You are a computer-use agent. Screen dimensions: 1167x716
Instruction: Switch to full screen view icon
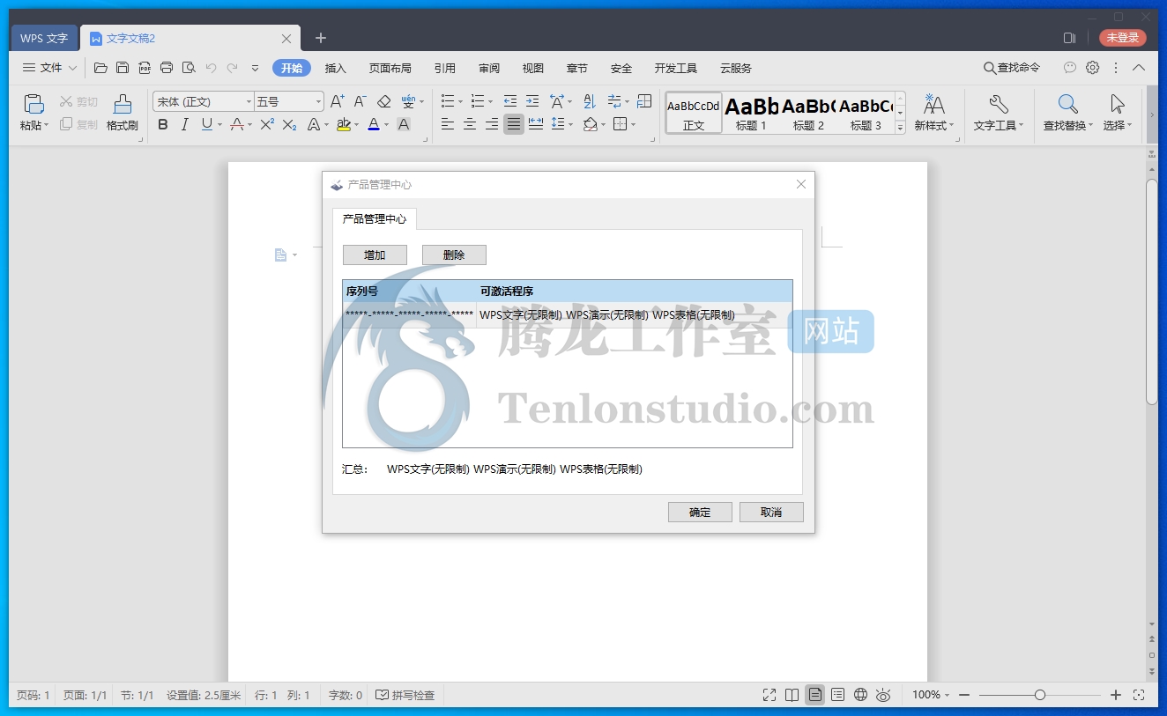tap(769, 695)
